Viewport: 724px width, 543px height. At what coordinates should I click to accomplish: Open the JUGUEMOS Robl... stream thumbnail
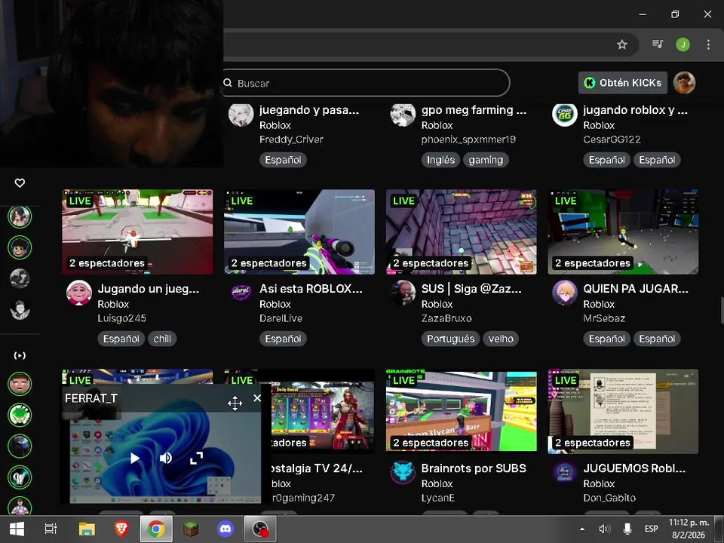623,411
